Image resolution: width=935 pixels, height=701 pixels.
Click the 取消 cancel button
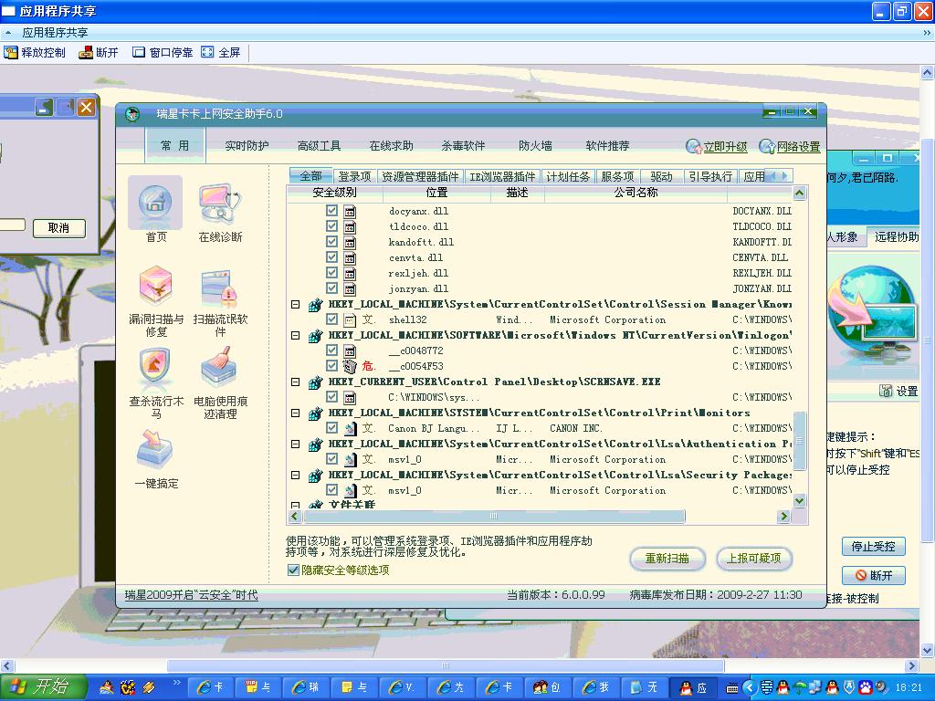[58, 227]
